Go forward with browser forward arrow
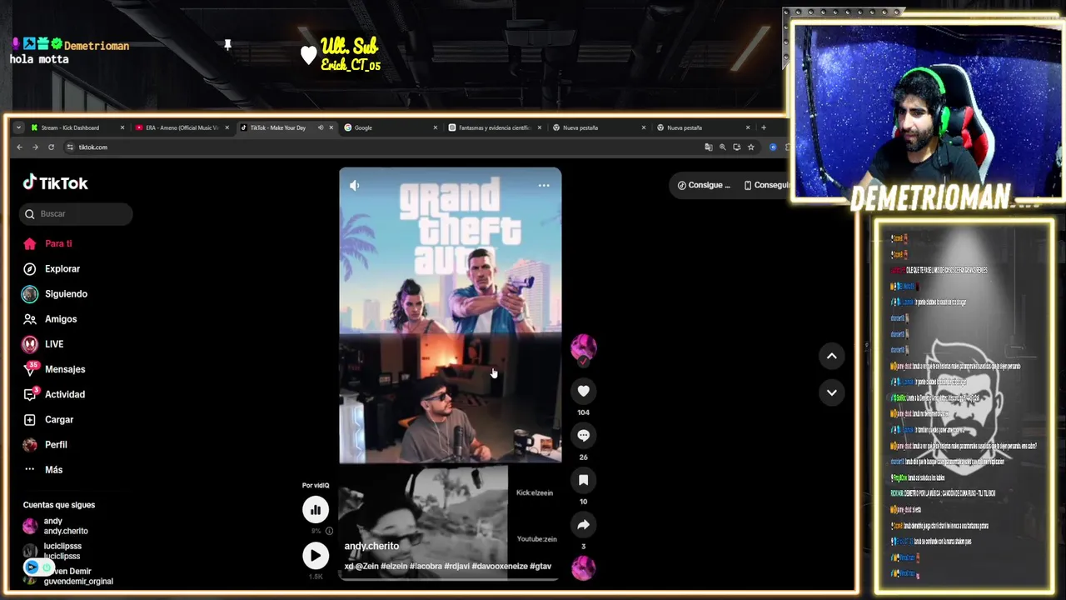The width and height of the screenshot is (1066, 600). (35, 147)
